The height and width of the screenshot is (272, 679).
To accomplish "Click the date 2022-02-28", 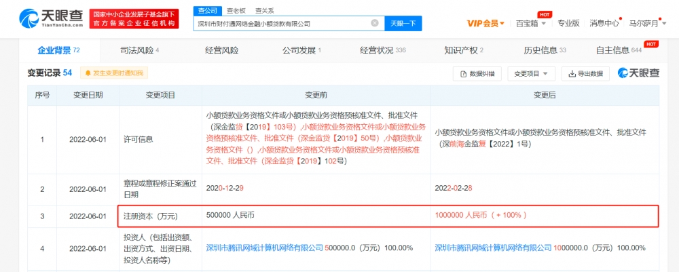I will tap(452, 189).
